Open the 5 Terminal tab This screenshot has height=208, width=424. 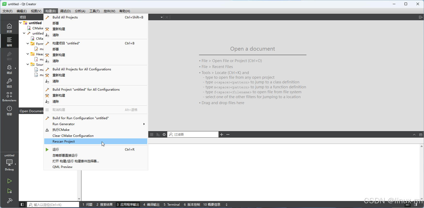(172, 205)
